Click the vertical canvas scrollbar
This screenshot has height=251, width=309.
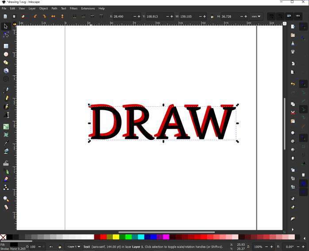click(285, 124)
